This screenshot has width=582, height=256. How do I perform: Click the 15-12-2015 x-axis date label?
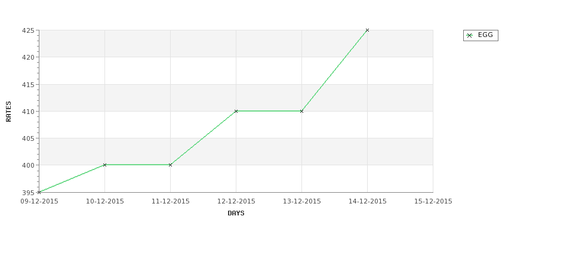point(433,202)
